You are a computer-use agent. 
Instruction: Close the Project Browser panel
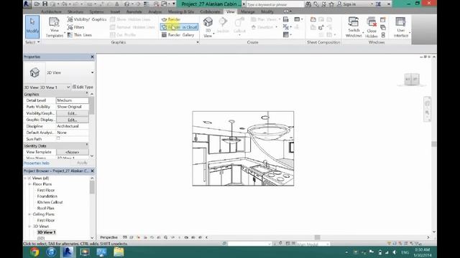[x=93, y=171]
